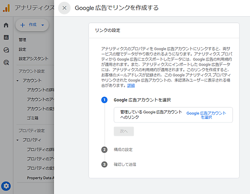Click the Google Analytics logo

[x=6, y=8]
